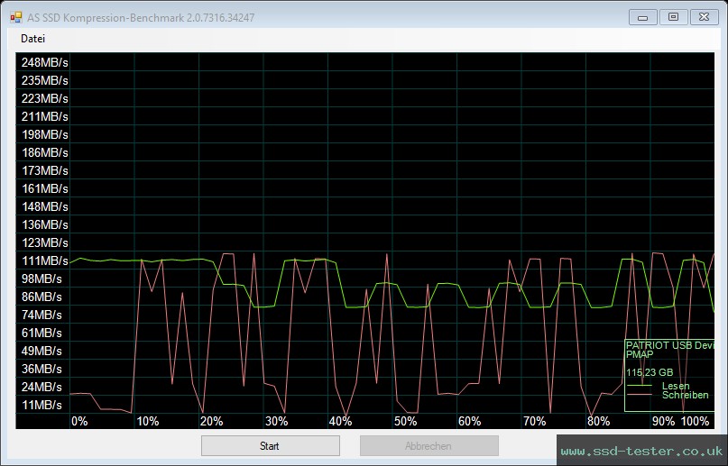The height and width of the screenshot is (466, 728).
Task: Click the 24MB/s axis label
Action: pyautogui.click(x=41, y=388)
